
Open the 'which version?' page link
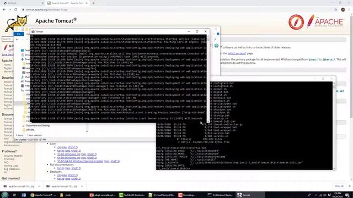click(237, 53)
